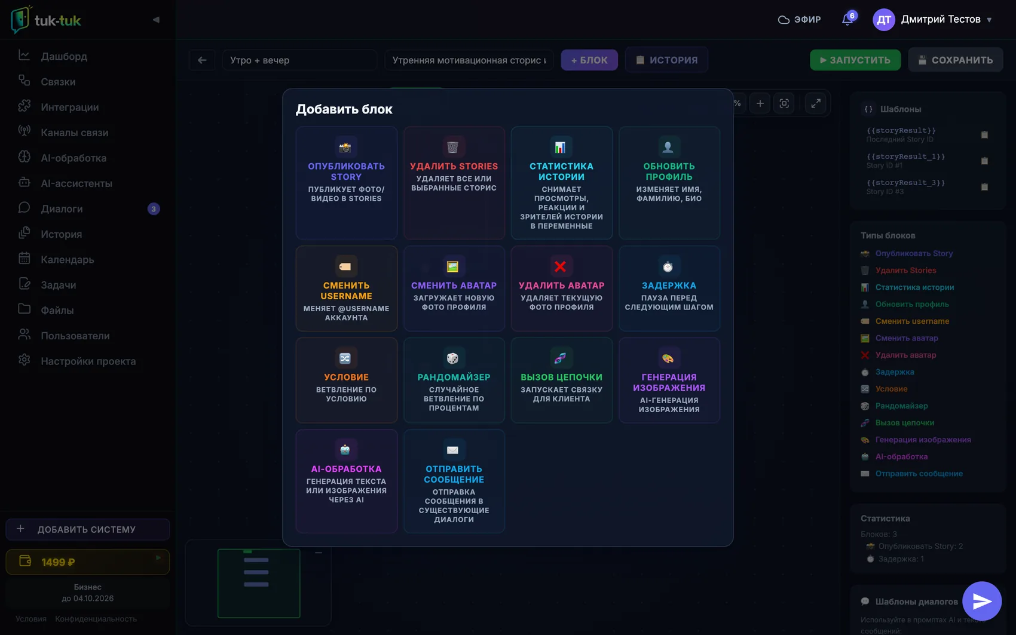
Task: Click the Сменить username card icon
Action: pos(345,266)
